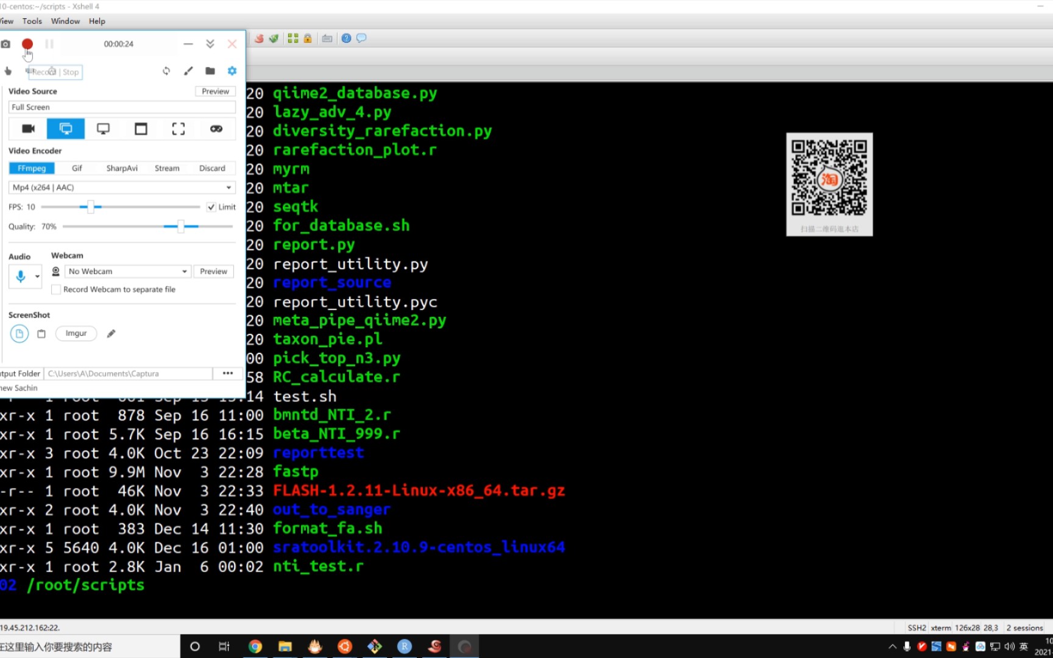Click the Quality slider handle

pyautogui.click(x=180, y=227)
